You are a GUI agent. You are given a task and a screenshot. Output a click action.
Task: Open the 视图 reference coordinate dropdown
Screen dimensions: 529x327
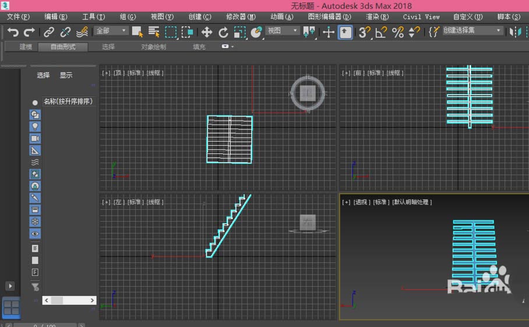coord(283,31)
